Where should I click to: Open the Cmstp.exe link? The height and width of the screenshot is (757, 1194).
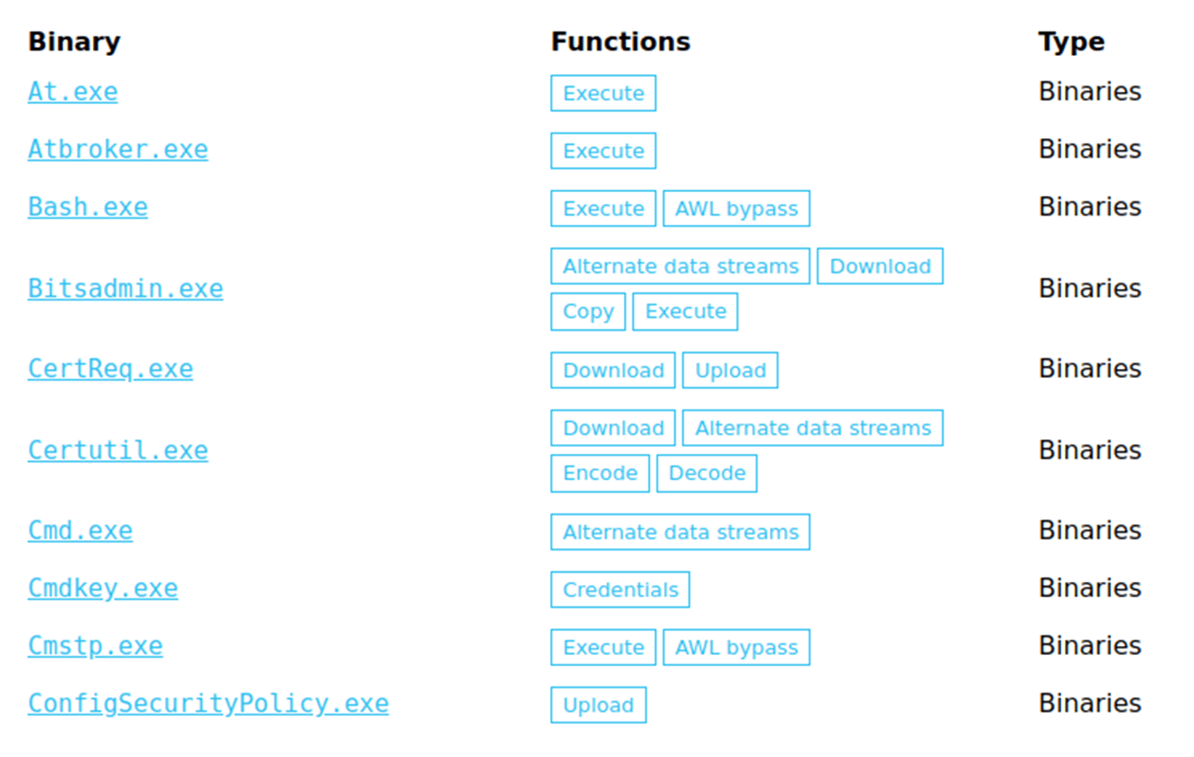[x=95, y=646]
